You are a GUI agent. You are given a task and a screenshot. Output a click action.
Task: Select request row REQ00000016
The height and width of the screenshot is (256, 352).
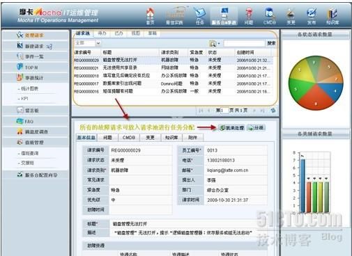pyautogui.click(x=174, y=91)
